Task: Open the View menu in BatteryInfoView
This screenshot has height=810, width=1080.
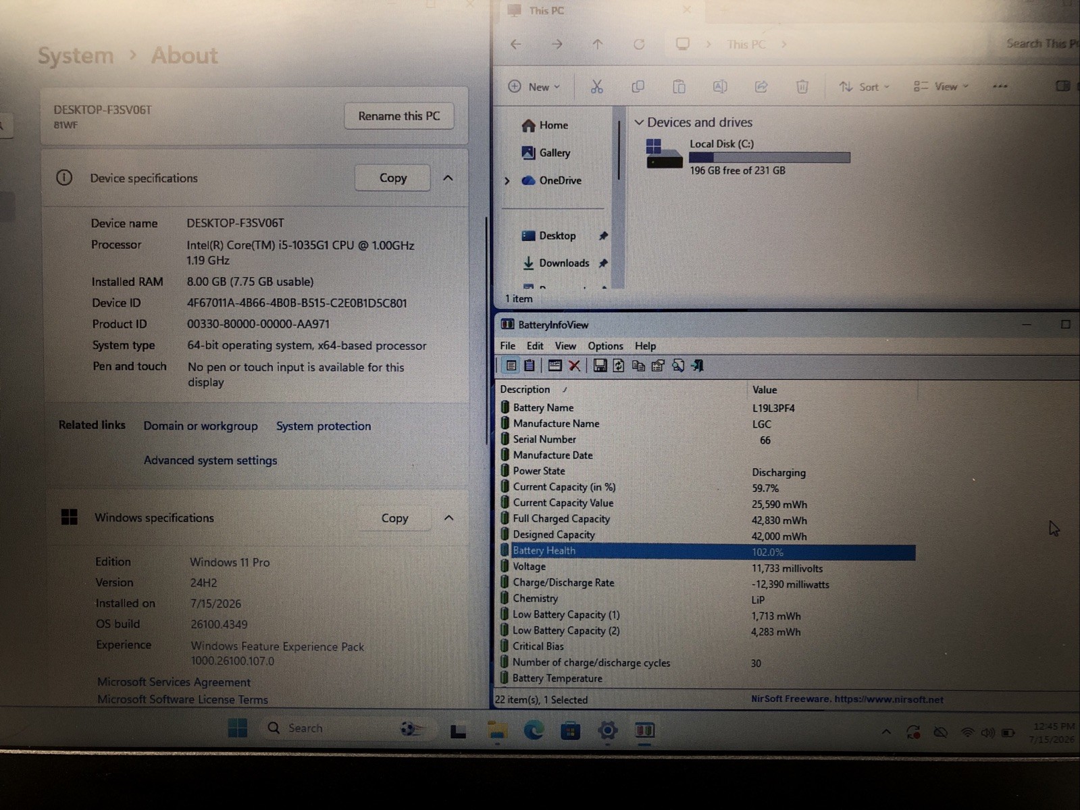Action: (x=565, y=346)
